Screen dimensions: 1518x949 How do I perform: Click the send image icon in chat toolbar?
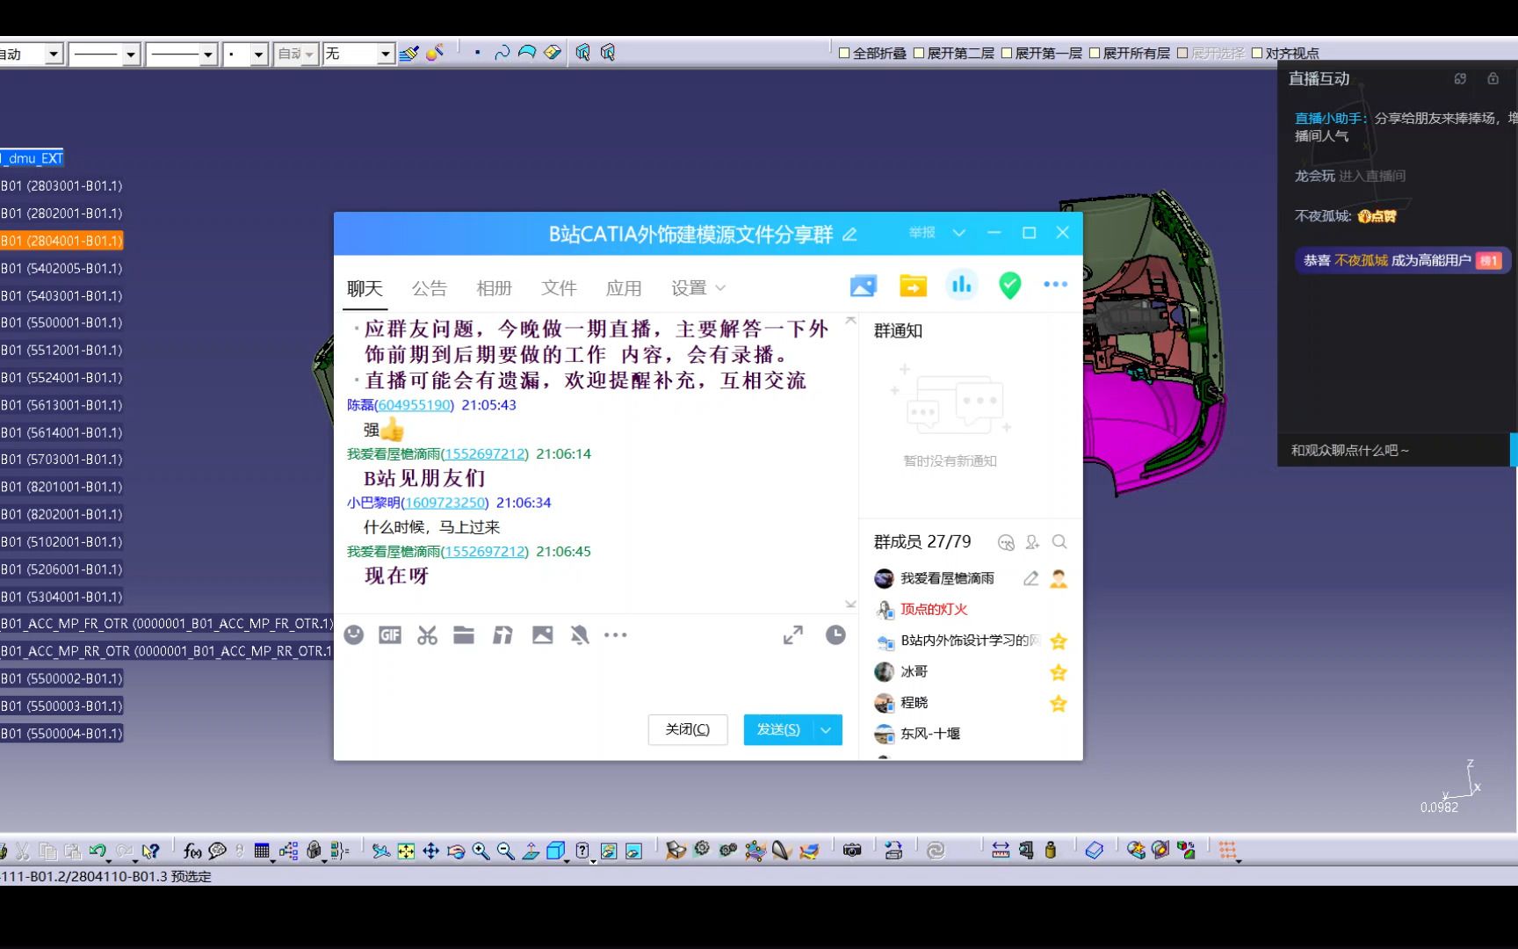543,634
